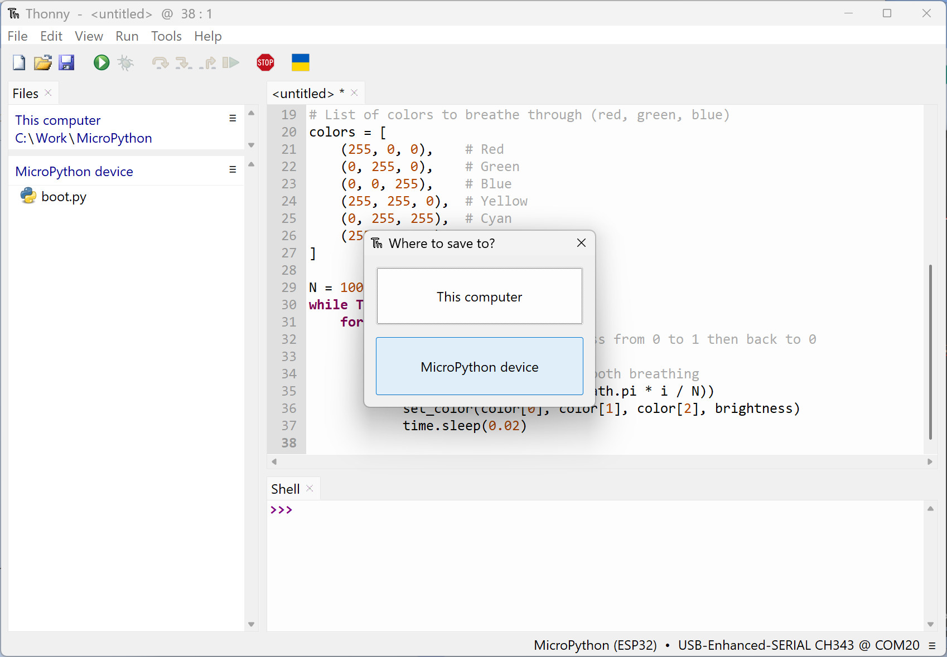Image resolution: width=947 pixels, height=657 pixels.
Task: Select the boot.py Python file icon
Action: pyautogui.click(x=28, y=196)
